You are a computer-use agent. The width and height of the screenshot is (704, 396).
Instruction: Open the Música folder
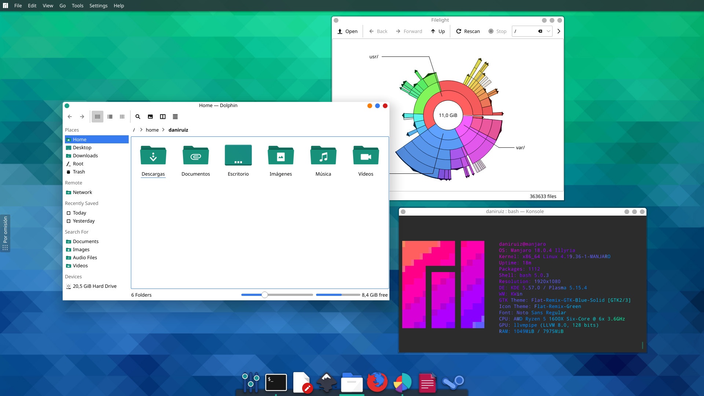click(x=323, y=160)
